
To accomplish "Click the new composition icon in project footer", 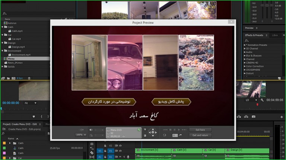I will coord(13,78).
